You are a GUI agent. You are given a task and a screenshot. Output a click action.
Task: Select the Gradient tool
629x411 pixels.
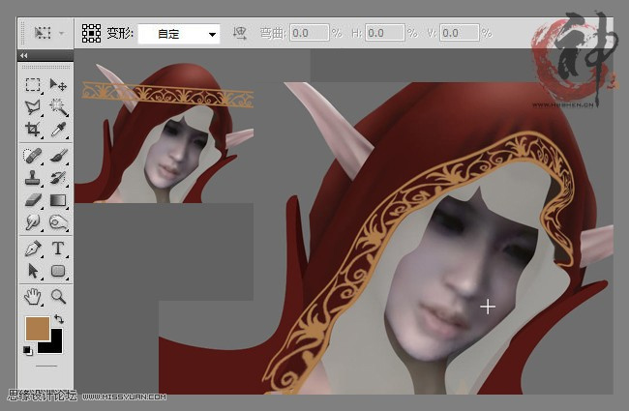(x=58, y=199)
